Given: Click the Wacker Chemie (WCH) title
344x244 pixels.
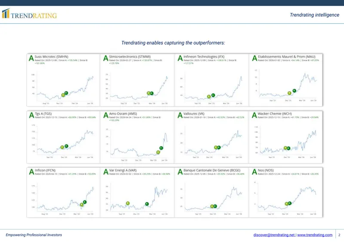Looking at the screenshot, I should click(x=275, y=113).
